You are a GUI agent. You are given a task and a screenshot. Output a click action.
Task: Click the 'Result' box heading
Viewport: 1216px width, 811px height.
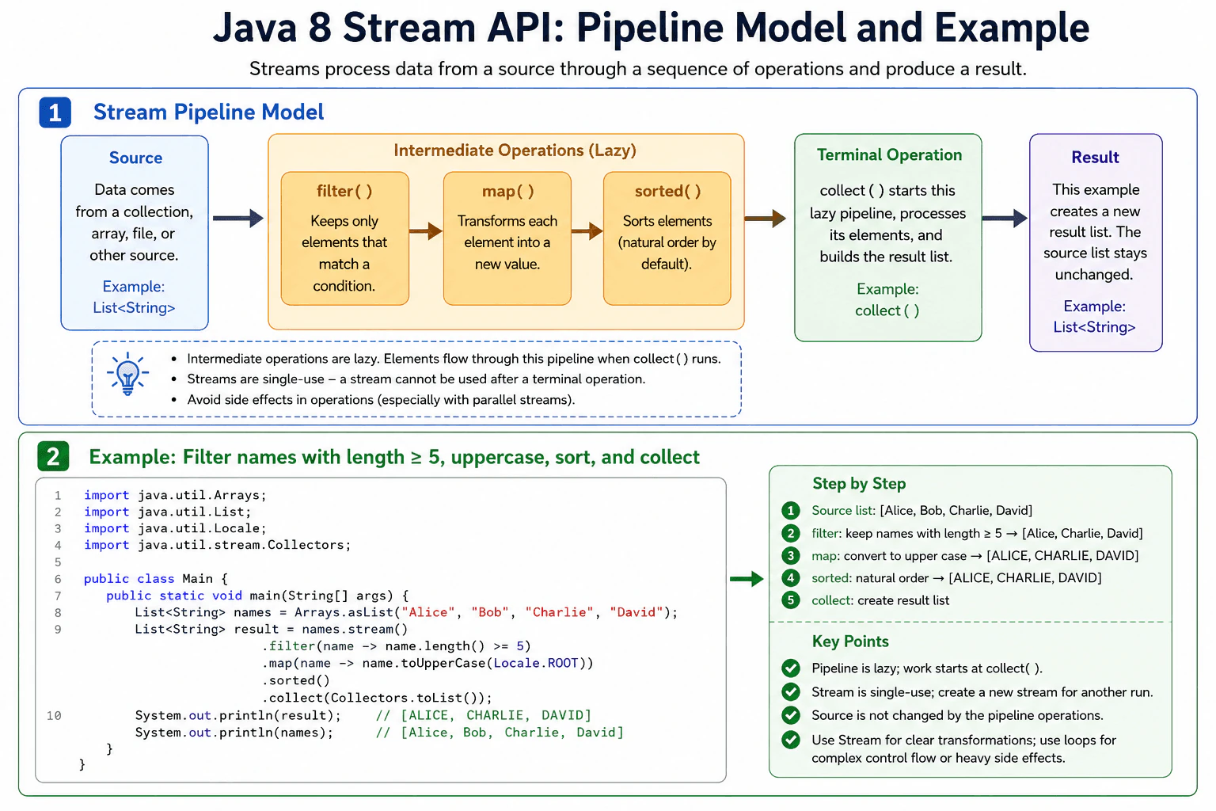[x=1095, y=157]
